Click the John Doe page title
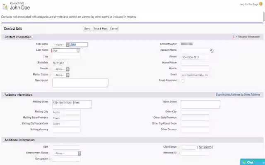 pyautogui.click(x=20, y=7)
